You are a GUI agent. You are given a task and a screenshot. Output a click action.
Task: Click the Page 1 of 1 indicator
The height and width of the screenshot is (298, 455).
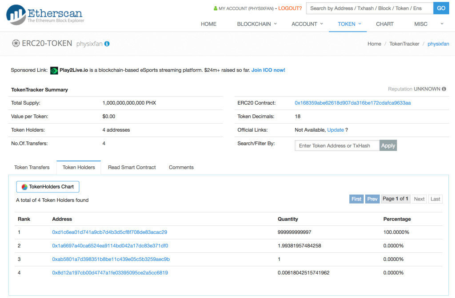pos(395,199)
